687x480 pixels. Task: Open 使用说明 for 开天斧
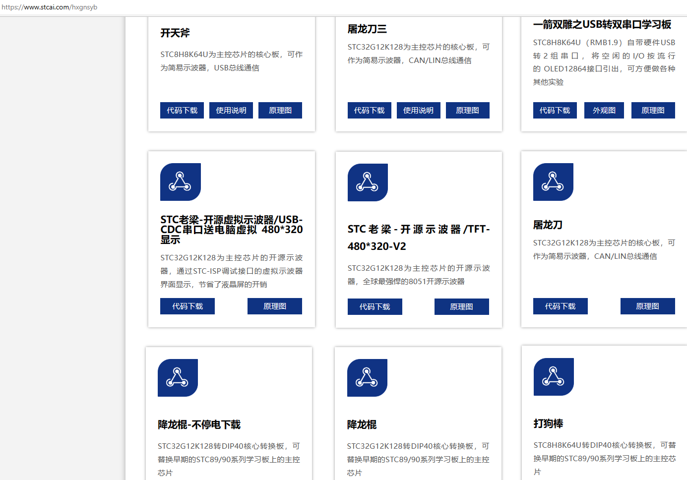(231, 111)
